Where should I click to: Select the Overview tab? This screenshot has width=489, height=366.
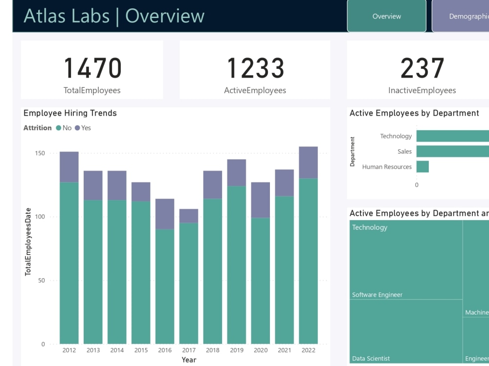click(x=386, y=16)
